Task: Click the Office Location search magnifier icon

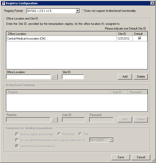Action: 54,77
